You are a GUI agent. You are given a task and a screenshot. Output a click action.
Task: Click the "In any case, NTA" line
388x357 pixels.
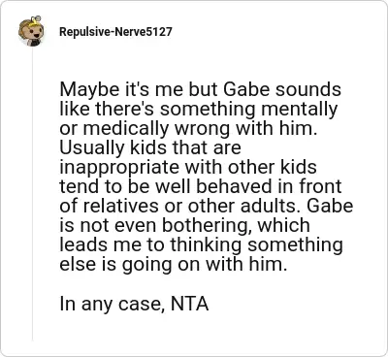pyautogui.click(x=134, y=304)
